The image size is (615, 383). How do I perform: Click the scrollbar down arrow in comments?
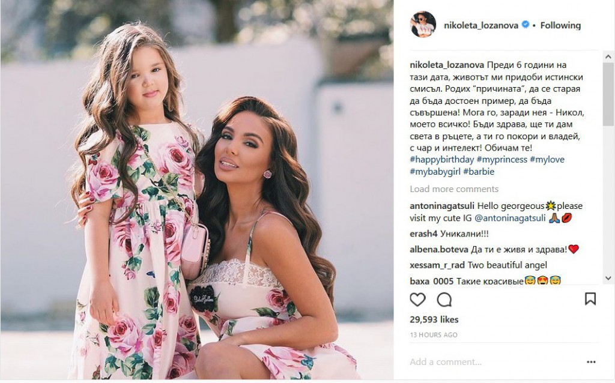[608, 278]
